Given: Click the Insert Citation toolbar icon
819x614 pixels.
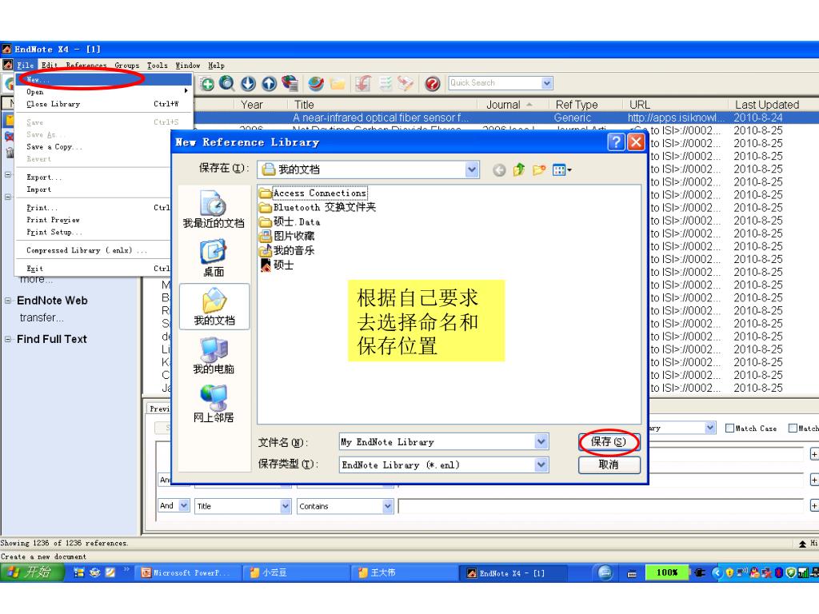Looking at the screenshot, I should point(364,83).
